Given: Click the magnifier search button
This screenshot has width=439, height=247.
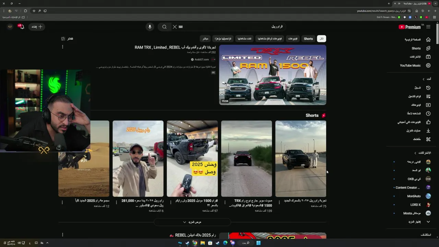Looking at the screenshot, I should [164, 27].
